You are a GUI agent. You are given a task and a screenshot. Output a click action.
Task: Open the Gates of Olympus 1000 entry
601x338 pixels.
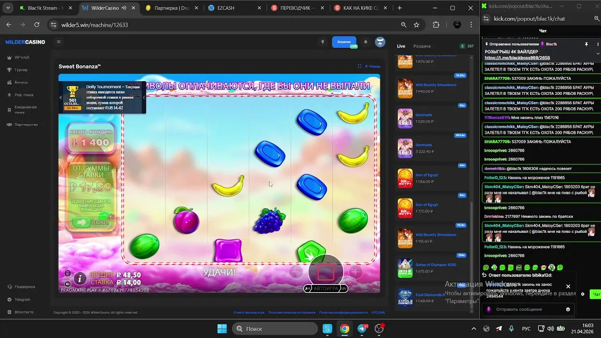click(x=433, y=268)
